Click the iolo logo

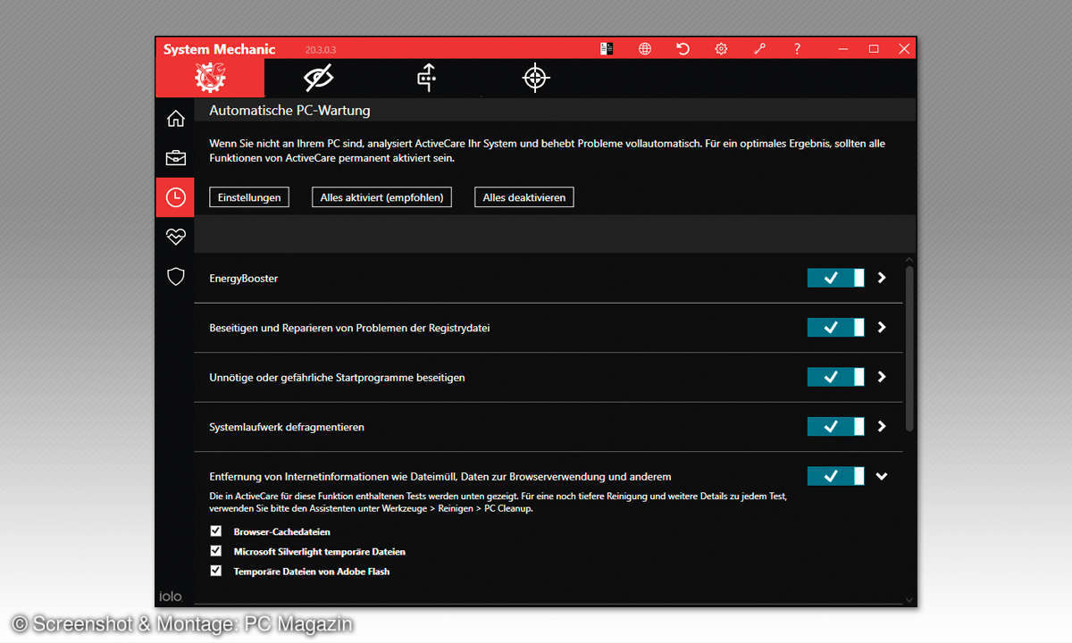tap(171, 596)
